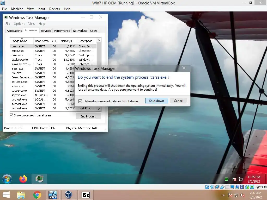Click VirtualBox CPU virtualization V indicator
Viewport: 267px width, 200px height.
(x=242, y=187)
